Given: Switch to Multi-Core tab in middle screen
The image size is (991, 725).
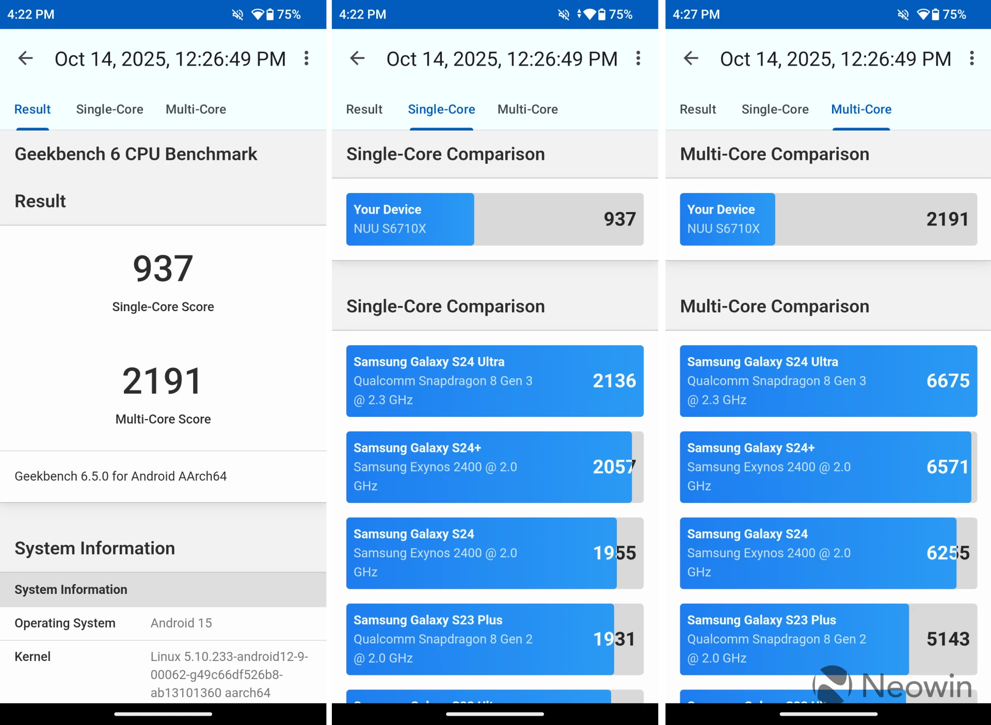Looking at the screenshot, I should point(528,109).
